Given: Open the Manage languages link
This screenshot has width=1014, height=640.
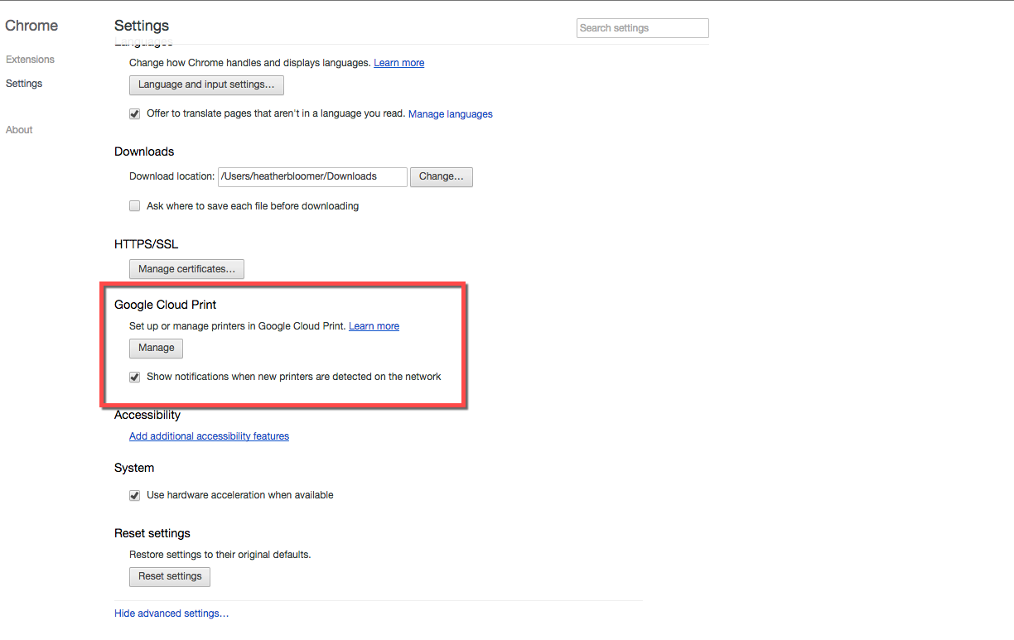Looking at the screenshot, I should 451,114.
